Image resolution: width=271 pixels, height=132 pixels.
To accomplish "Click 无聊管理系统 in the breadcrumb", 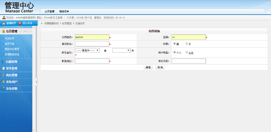I will (51, 23).
